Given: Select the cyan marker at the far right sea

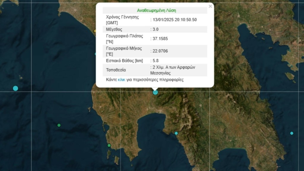Looking at the screenshot, I should click(x=292, y=133).
